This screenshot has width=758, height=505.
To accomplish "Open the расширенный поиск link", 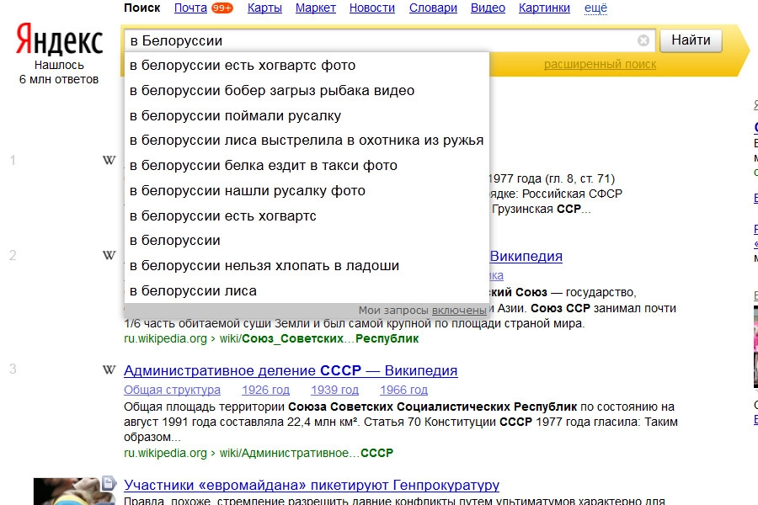I will tap(600, 65).
